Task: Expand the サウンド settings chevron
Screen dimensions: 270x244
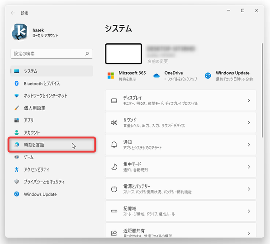Action: pyautogui.click(x=249, y=123)
